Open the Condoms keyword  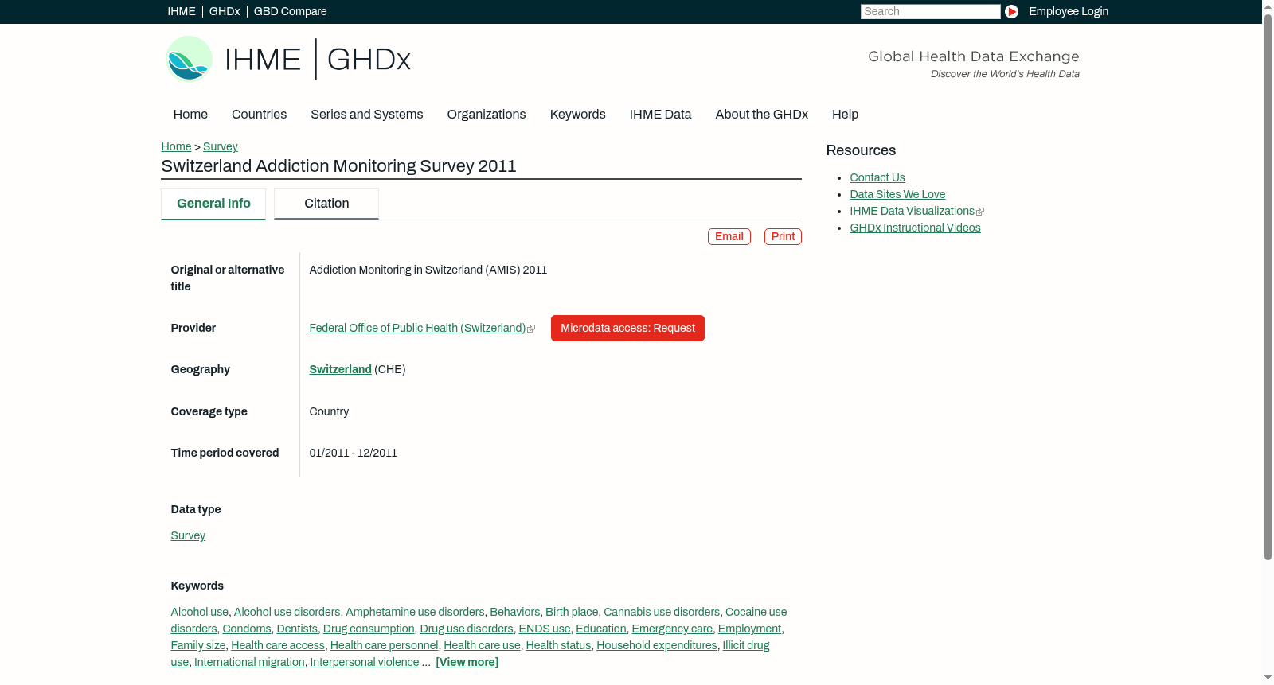click(247, 629)
